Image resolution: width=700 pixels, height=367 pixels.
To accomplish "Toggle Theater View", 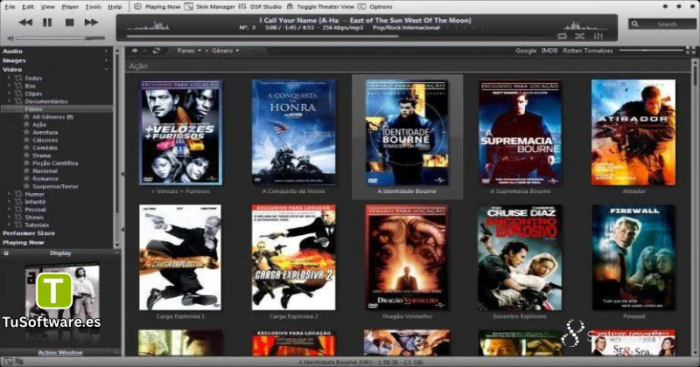I will click(x=320, y=7).
